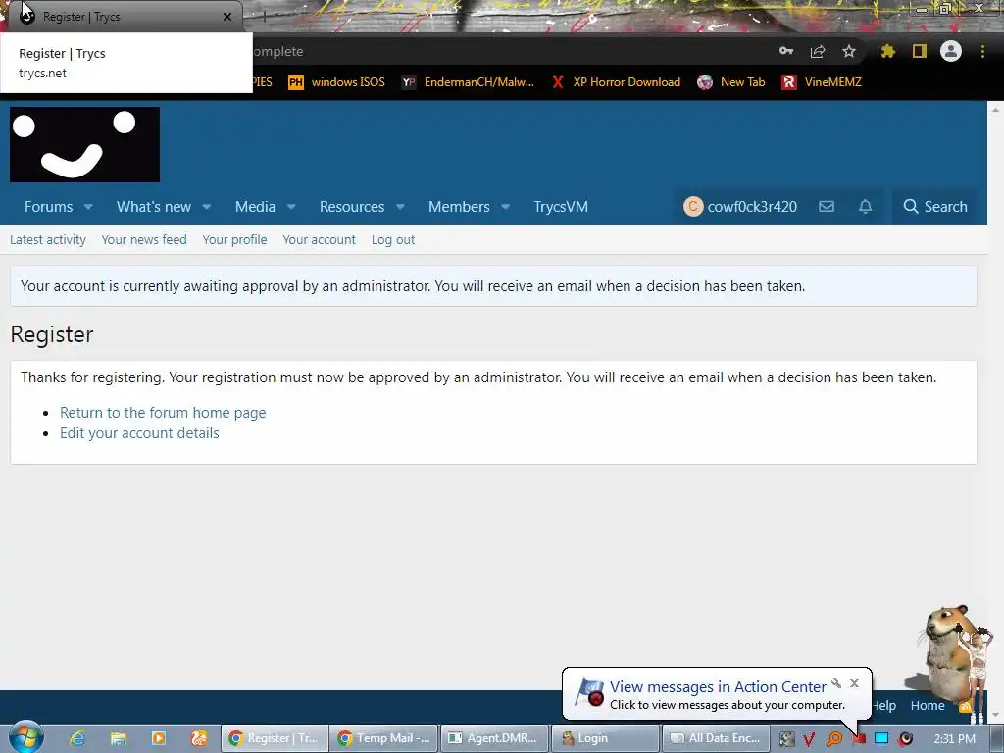This screenshot has width=1004, height=753.
Task: Open the New Tab bookmark
Action: 731,82
